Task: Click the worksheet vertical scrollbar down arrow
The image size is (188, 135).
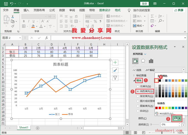Action: click(x=127, y=124)
